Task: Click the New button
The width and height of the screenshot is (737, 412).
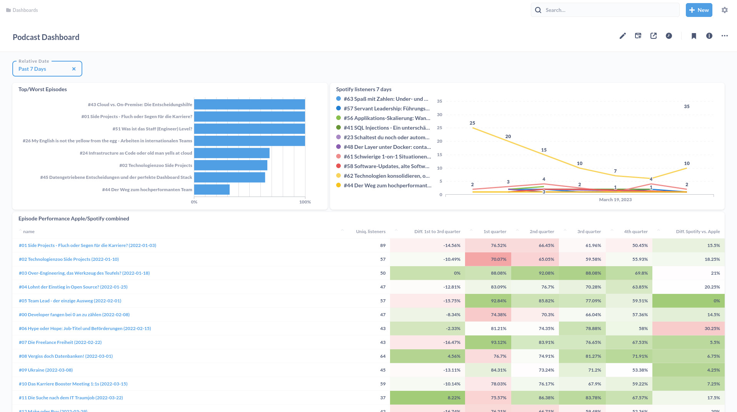Action: pyautogui.click(x=699, y=10)
